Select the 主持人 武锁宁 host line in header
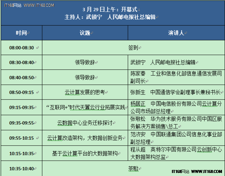The image size is (225, 176). click(x=110, y=17)
